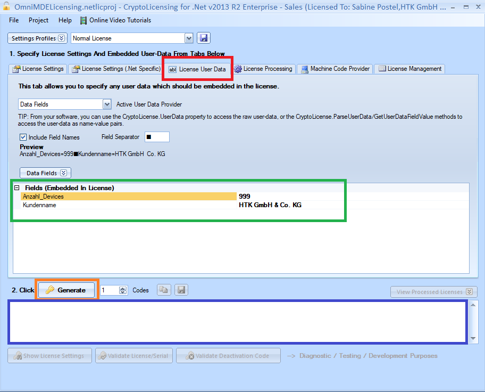Toggle the Include Field Names checkbox
This screenshot has width=485, height=392.
coord(23,137)
